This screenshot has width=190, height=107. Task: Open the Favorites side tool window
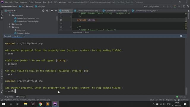[x=2, y=88]
